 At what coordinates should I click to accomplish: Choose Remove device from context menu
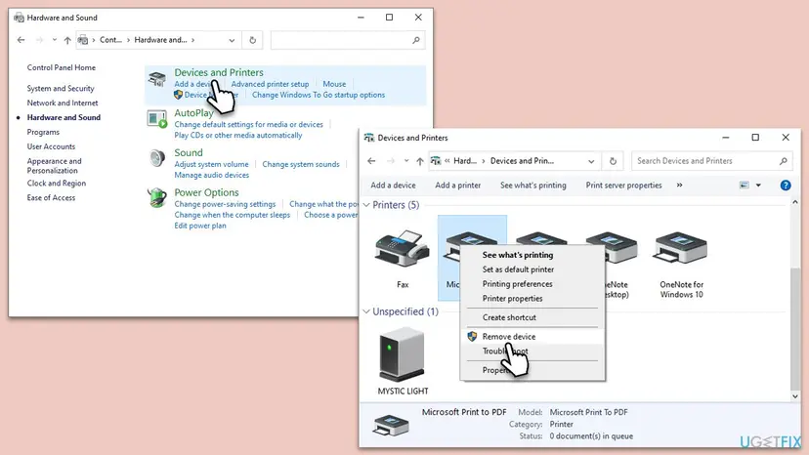coord(509,336)
